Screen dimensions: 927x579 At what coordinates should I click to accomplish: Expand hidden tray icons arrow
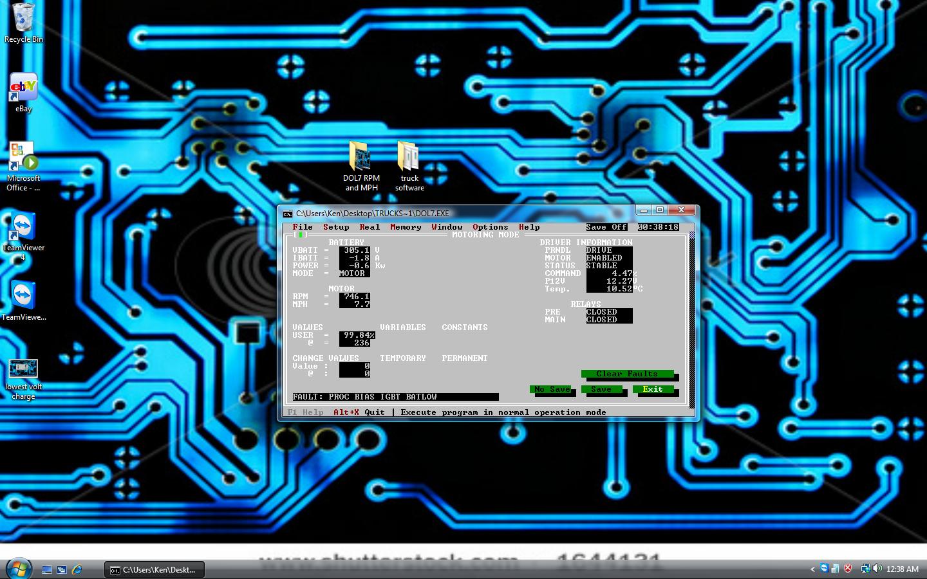[x=812, y=569]
